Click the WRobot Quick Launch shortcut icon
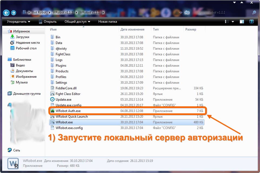The width and height of the screenshot is (260, 173). pyautogui.click(x=52, y=116)
